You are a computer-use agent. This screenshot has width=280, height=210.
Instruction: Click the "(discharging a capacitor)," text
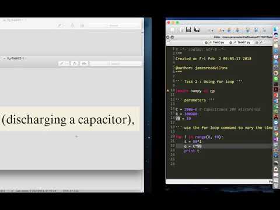[68, 120]
